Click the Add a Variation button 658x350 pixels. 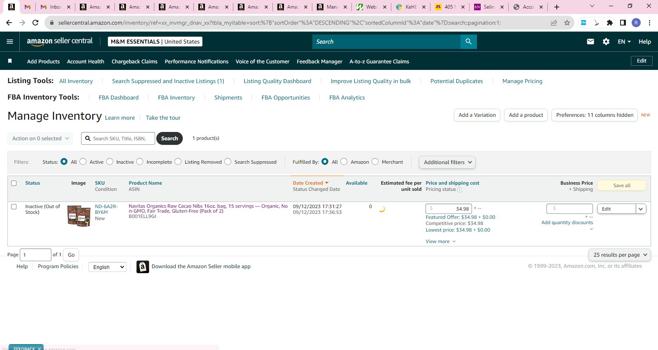pos(477,115)
